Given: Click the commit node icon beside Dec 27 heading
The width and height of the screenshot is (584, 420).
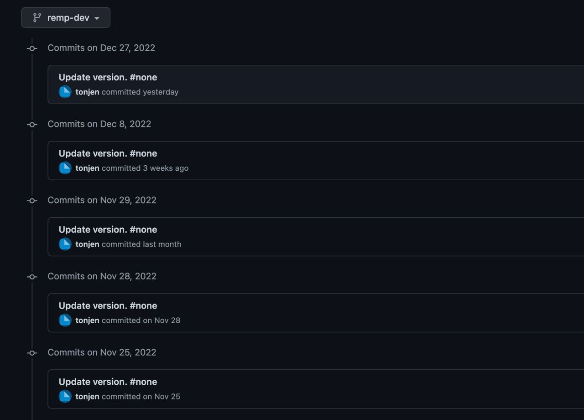Looking at the screenshot, I should [x=32, y=48].
